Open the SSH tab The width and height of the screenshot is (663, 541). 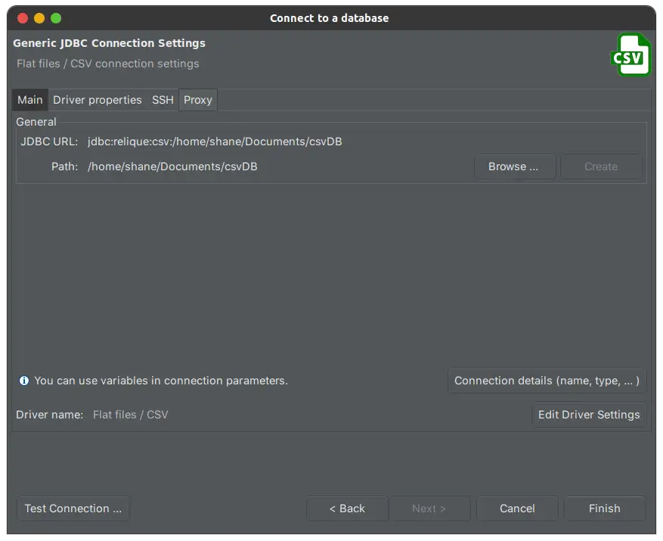tap(163, 100)
